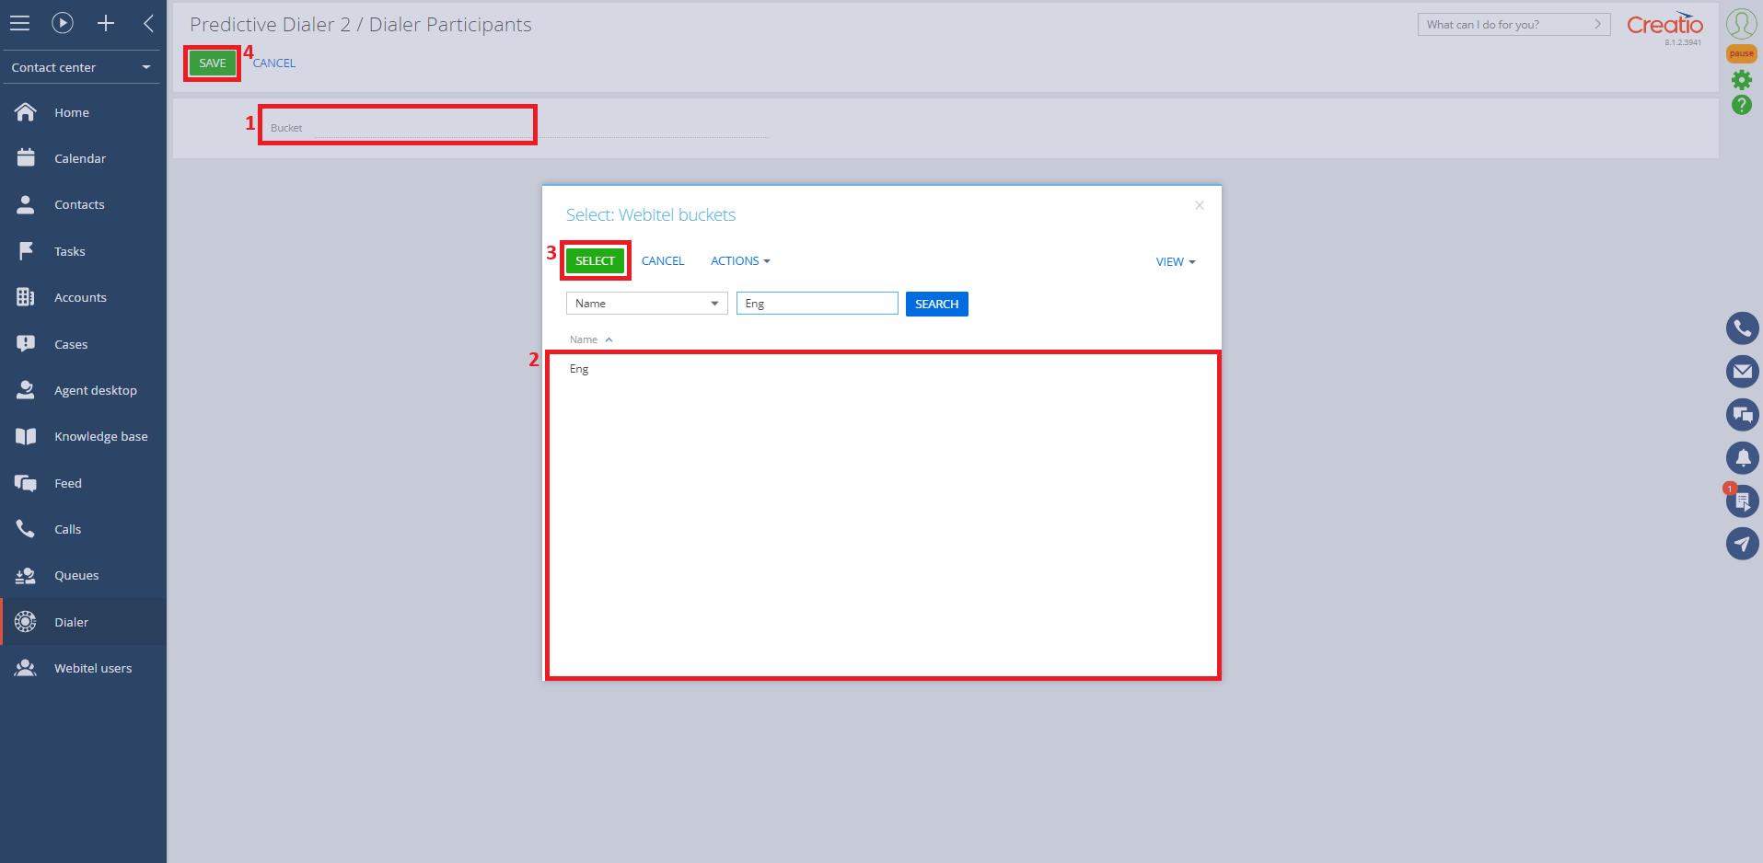This screenshot has height=863, width=1763.
Task: Click the green SELECT button
Action: pyautogui.click(x=595, y=261)
